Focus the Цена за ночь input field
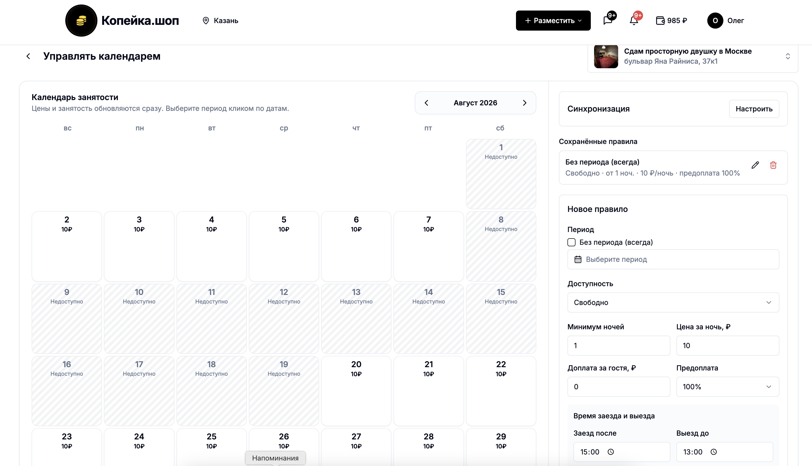The height and width of the screenshot is (466, 812). (727, 346)
